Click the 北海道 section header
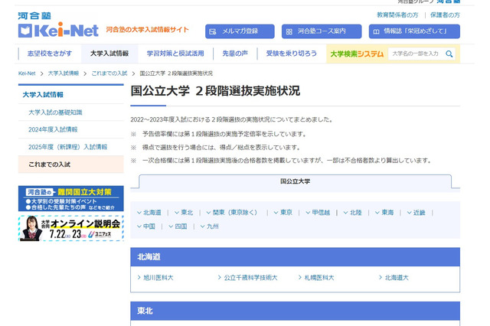Viewport: 490px width, 326px height. pyautogui.click(x=295, y=257)
